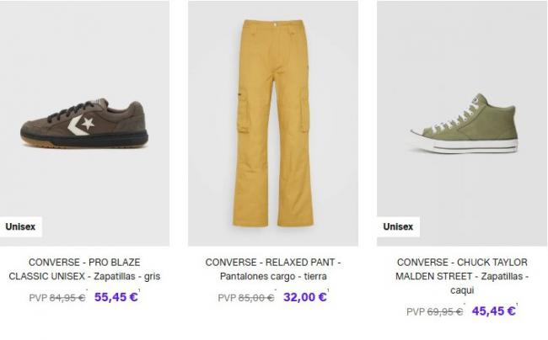Click the Unisex badge on Pro Blaze
Screen dimensions: 548x340
pyautogui.click(x=20, y=226)
